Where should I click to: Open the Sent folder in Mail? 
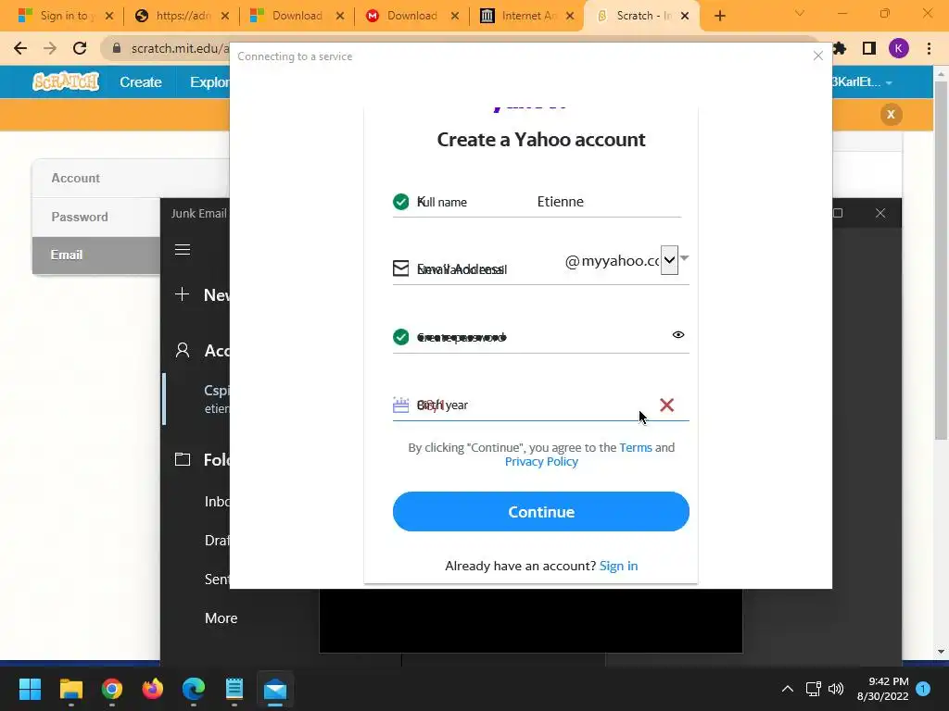[x=217, y=580]
